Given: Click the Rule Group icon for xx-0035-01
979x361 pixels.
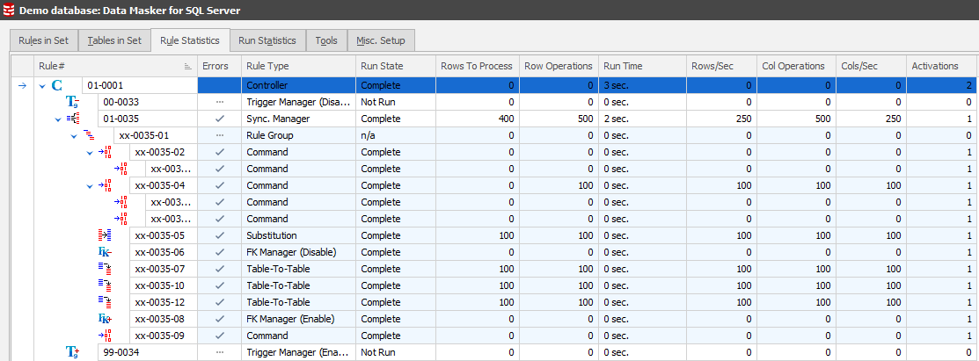Looking at the screenshot, I should click(89, 135).
